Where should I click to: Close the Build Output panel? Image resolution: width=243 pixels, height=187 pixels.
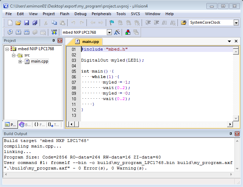[237, 134]
